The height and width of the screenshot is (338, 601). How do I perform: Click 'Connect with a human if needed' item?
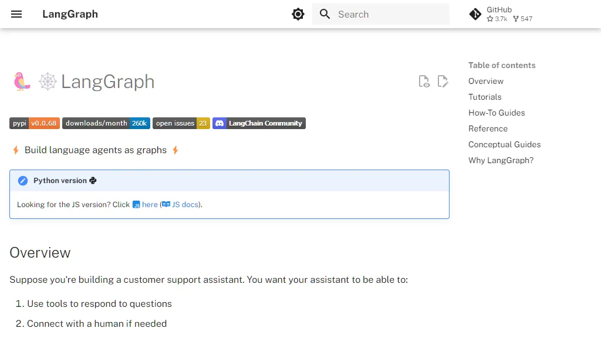pyautogui.click(x=97, y=324)
